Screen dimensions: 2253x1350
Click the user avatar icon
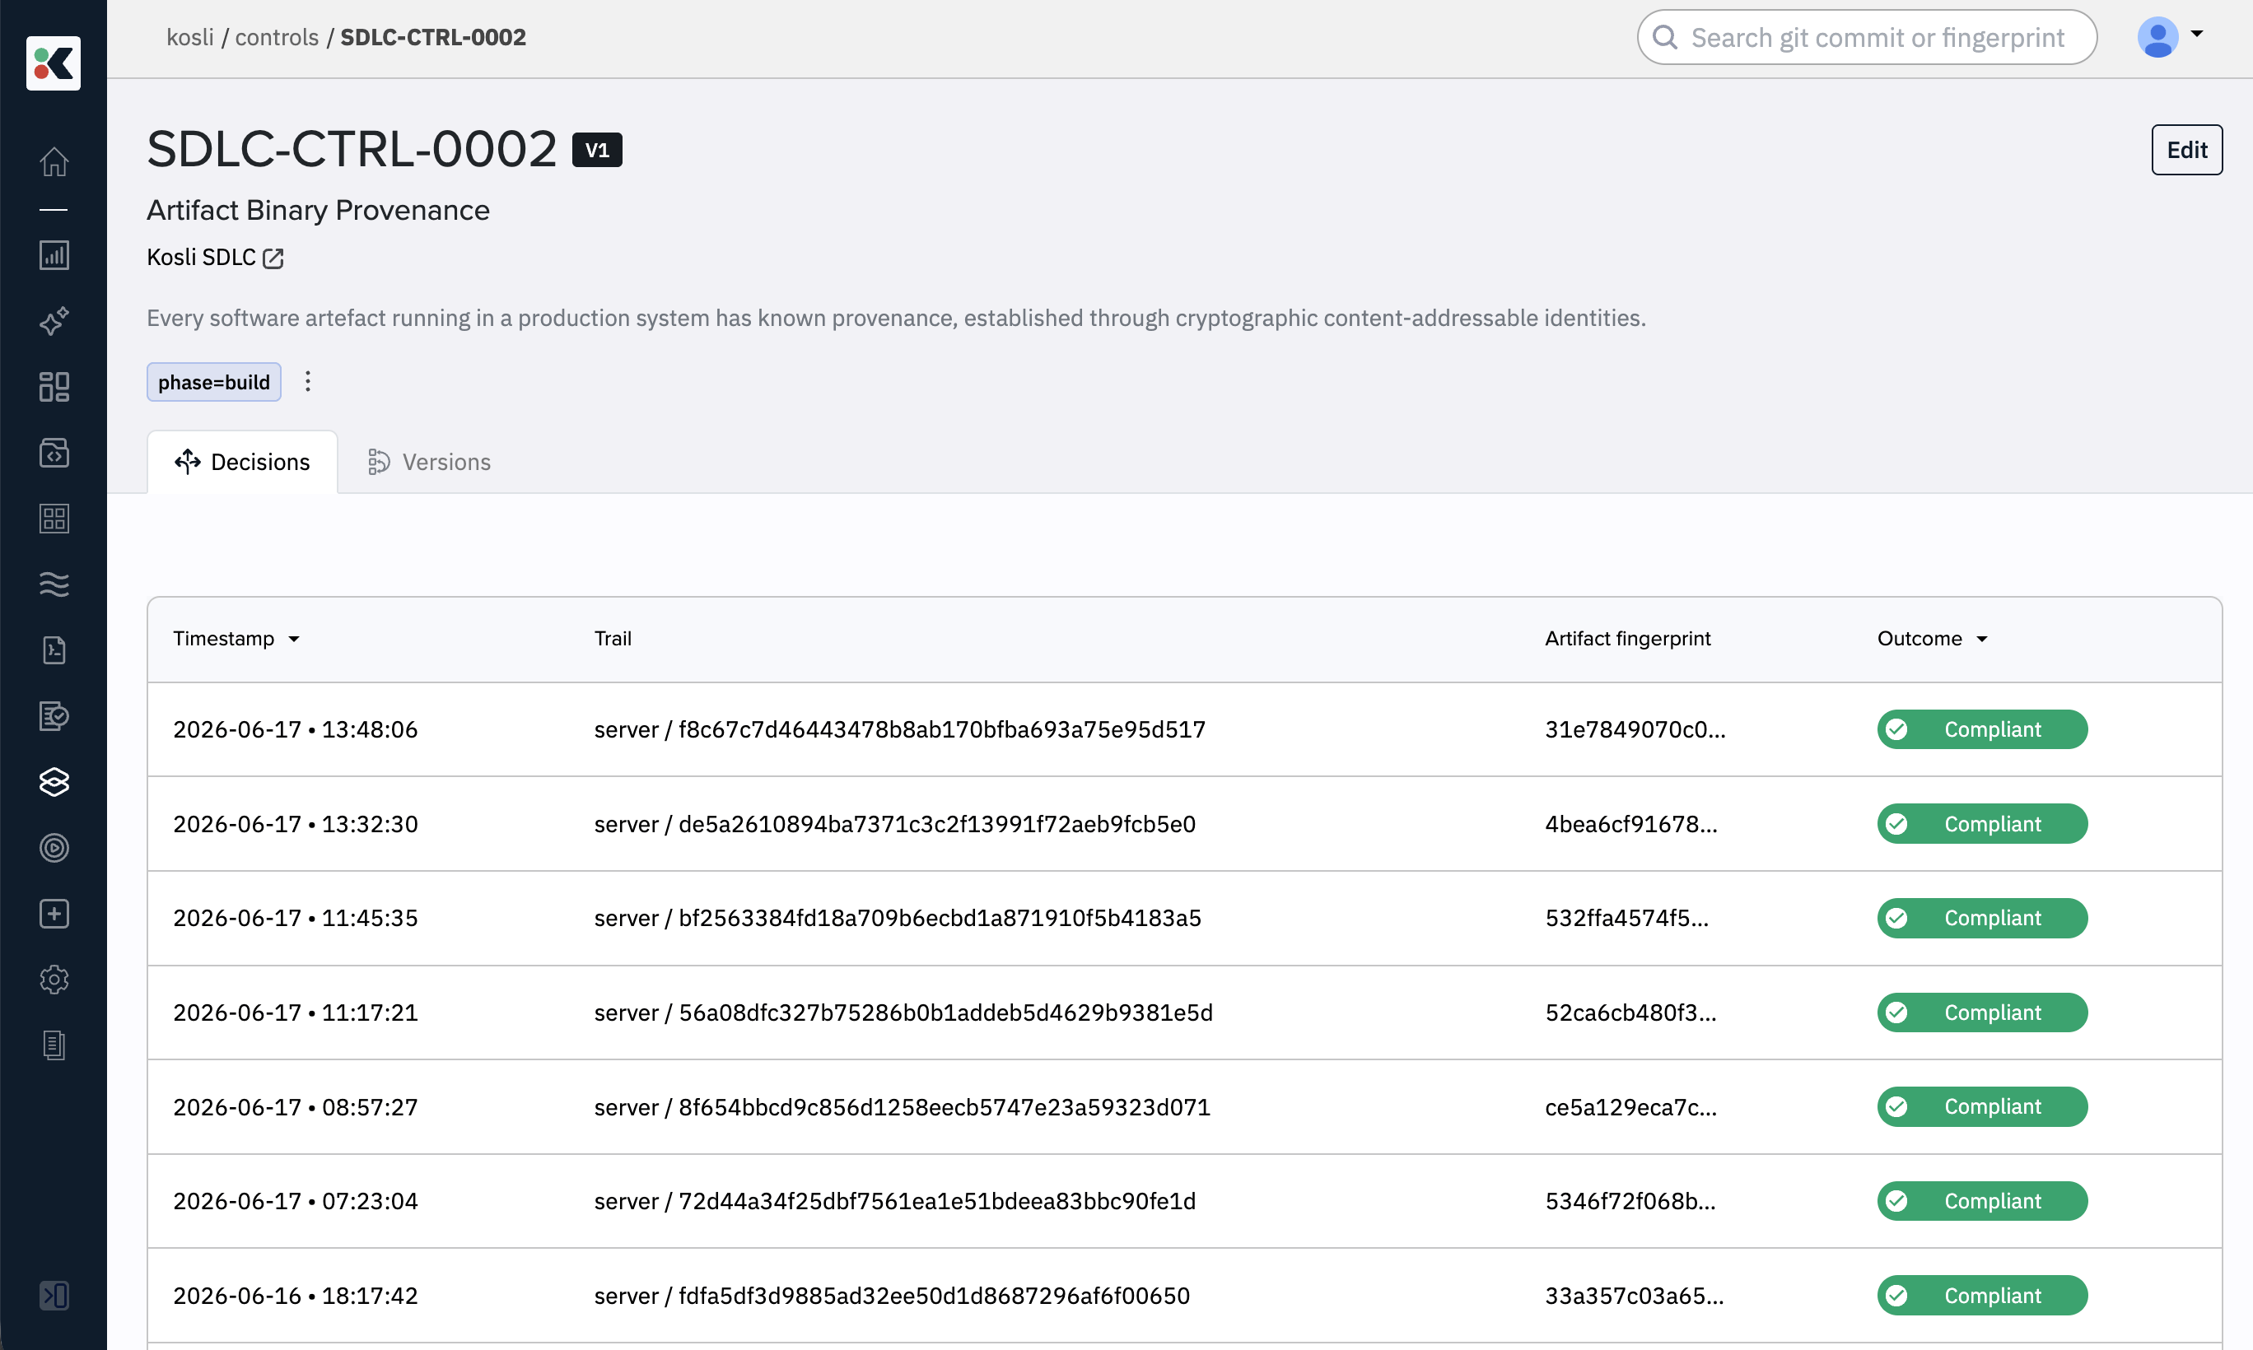(2157, 37)
